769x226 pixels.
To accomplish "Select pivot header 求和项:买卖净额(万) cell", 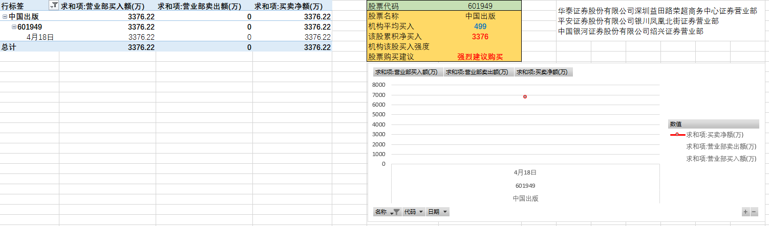I will point(292,6).
